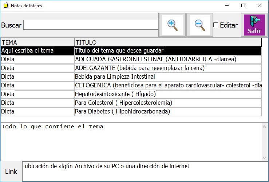Maximize the Notas de Interés window
This screenshot has height=182, width=269.
click(x=243, y=6)
